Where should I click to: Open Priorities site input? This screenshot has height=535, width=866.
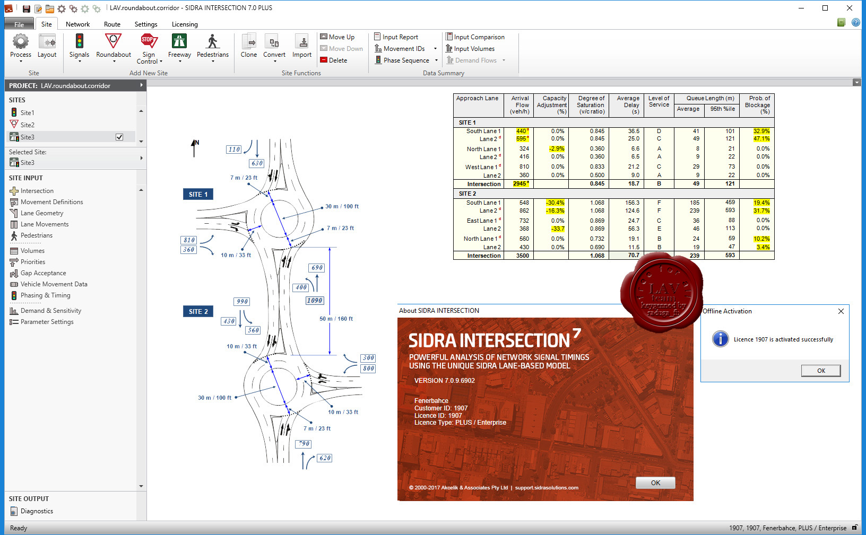32,262
